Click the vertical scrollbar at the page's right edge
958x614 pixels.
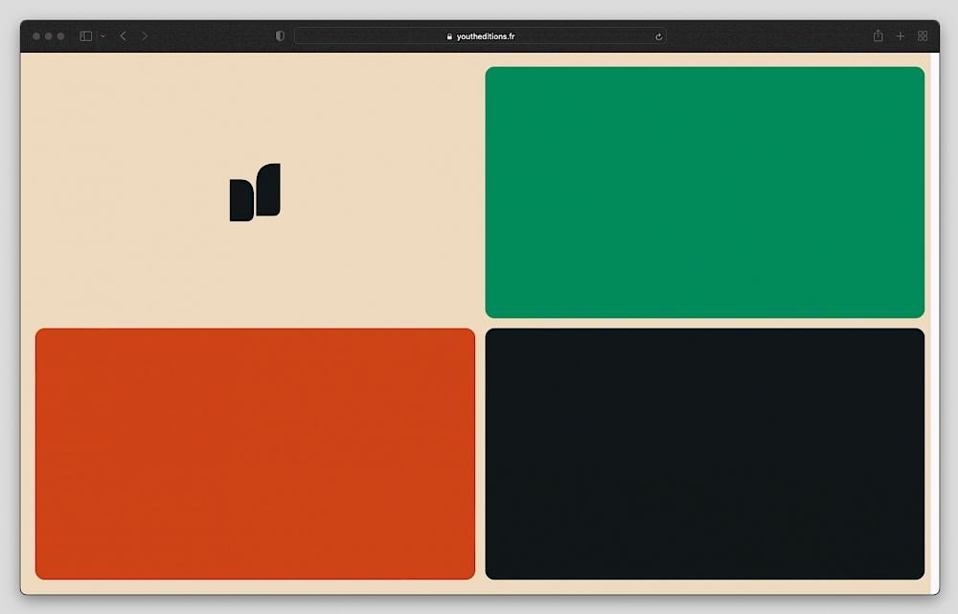pos(934,316)
